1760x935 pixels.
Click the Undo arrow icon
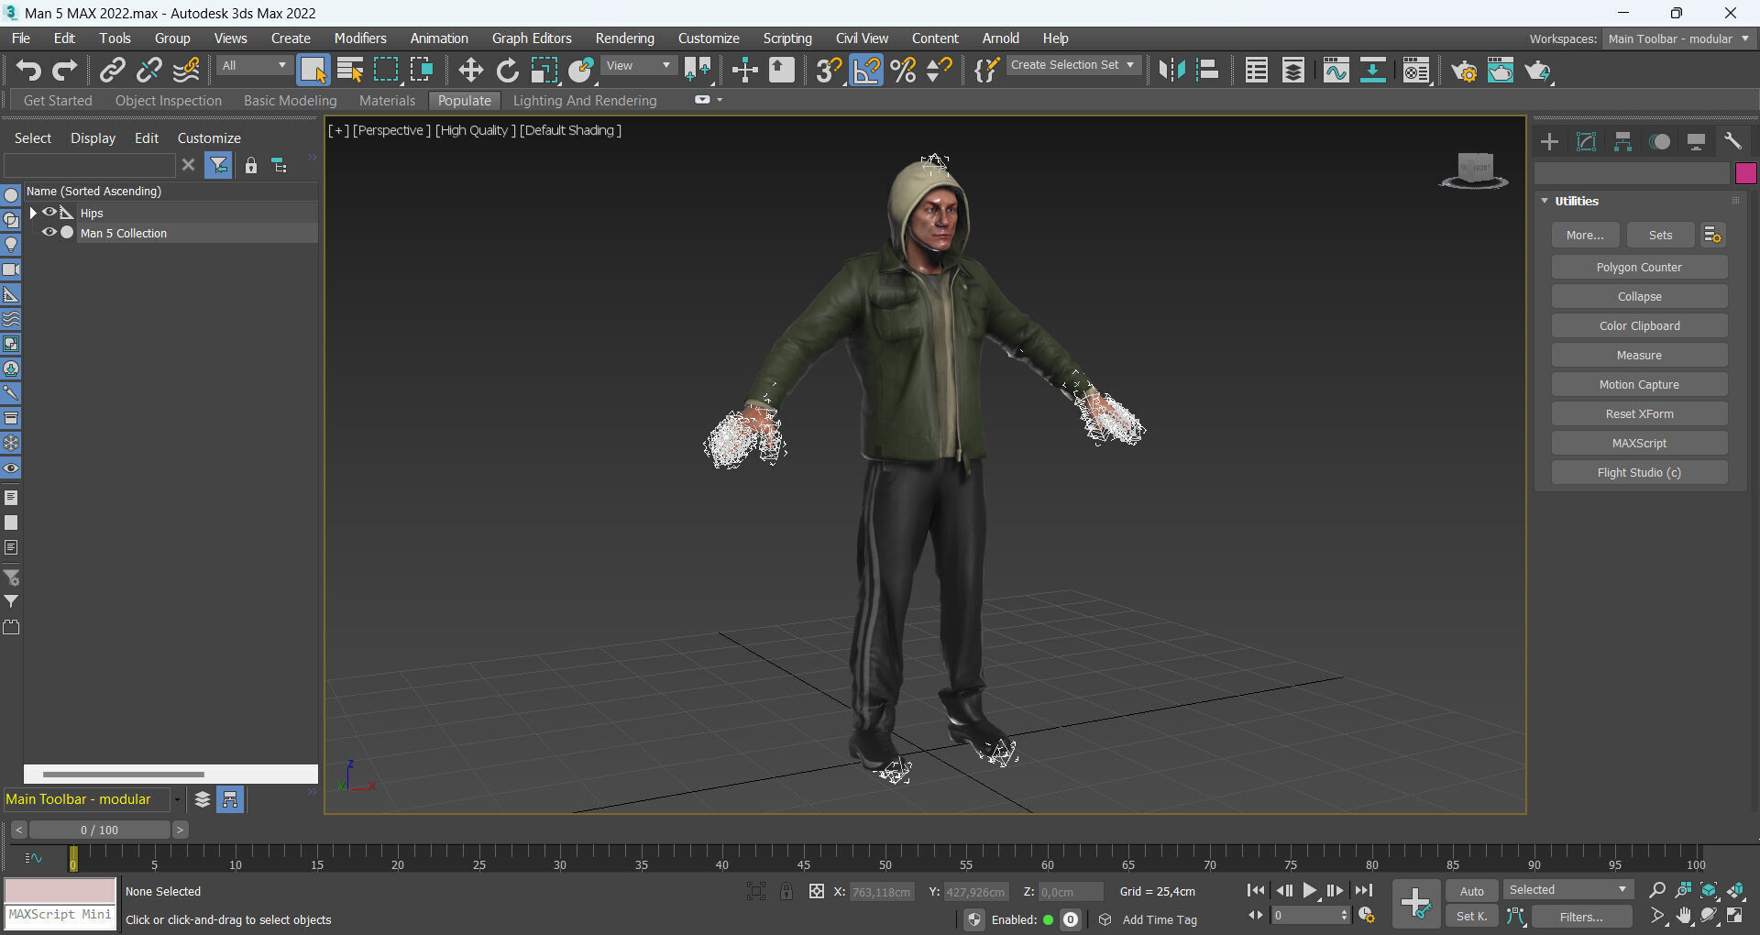(28, 71)
